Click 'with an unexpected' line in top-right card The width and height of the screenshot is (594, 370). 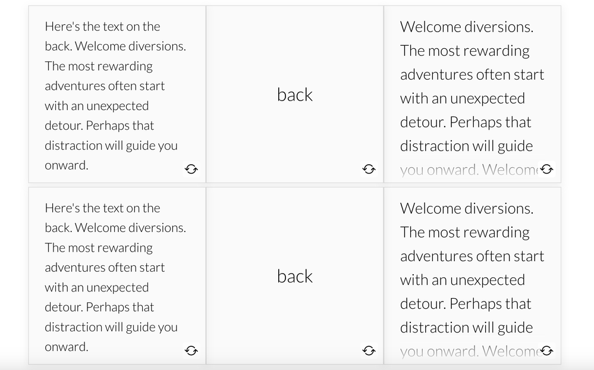(463, 98)
